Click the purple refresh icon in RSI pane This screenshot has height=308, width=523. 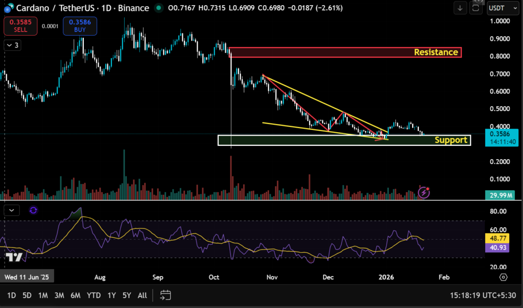(33, 210)
